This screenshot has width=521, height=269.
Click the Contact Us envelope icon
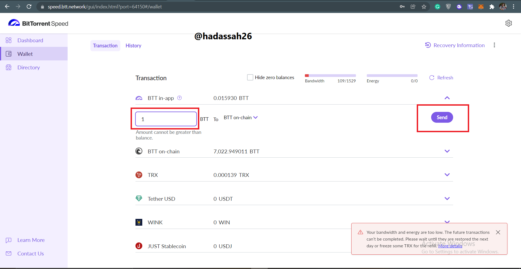coord(9,254)
